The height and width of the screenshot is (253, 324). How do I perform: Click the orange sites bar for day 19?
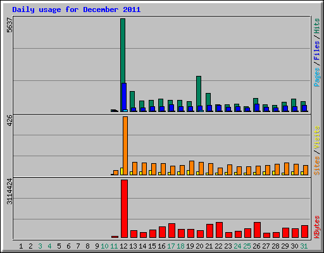pyautogui.click(x=192, y=168)
